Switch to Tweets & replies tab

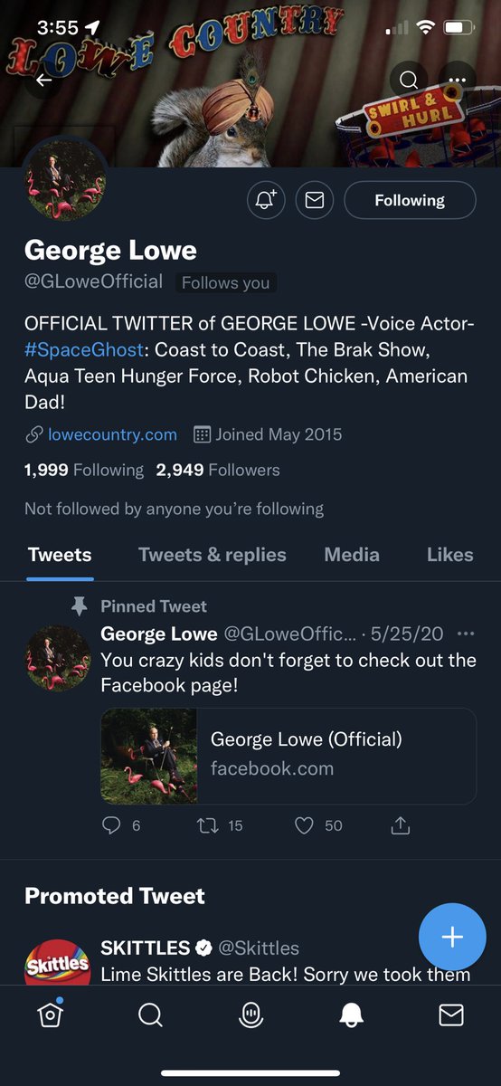coord(213,555)
